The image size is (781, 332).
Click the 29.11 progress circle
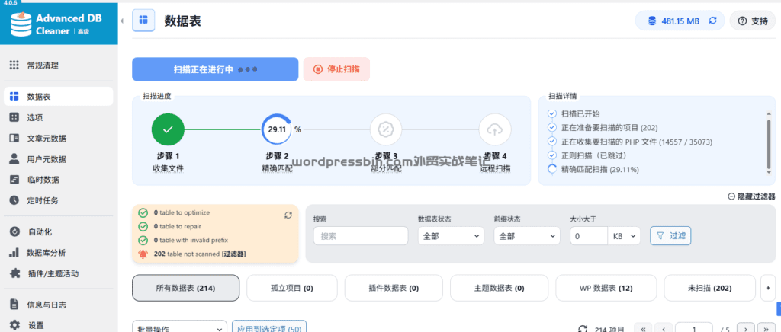point(277,129)
